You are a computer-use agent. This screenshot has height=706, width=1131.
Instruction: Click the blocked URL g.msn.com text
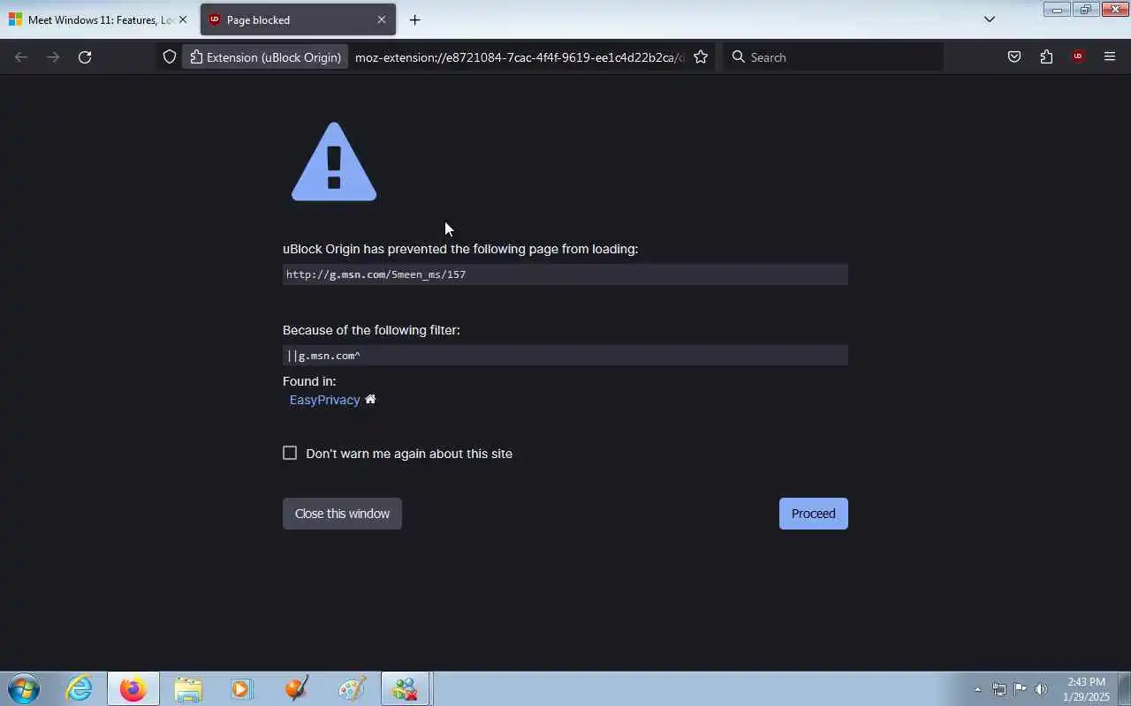(x=376, y=274)
